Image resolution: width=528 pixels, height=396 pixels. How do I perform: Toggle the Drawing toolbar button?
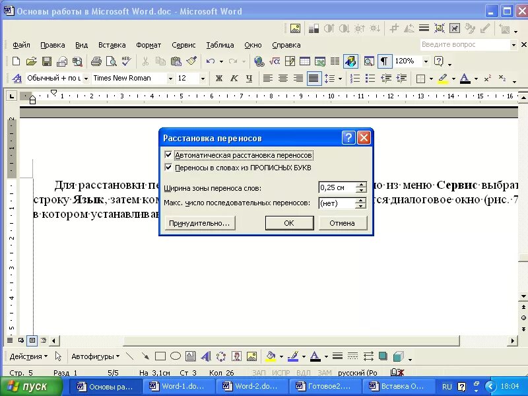tap(350, 61)
